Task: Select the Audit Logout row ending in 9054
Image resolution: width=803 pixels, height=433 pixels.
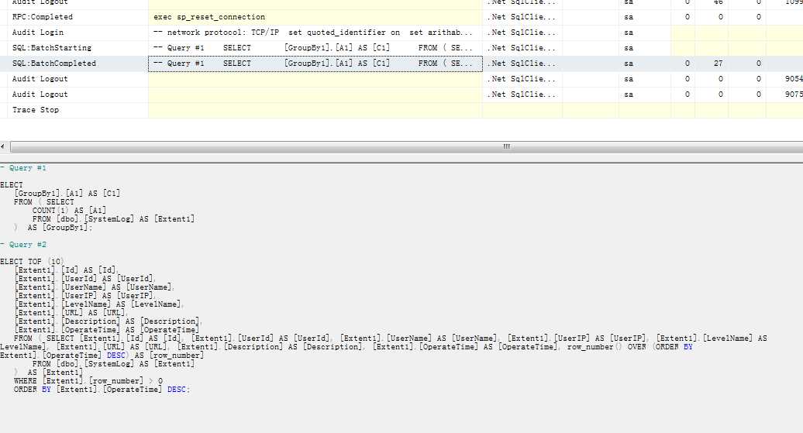Action: [x=401, y=79]
